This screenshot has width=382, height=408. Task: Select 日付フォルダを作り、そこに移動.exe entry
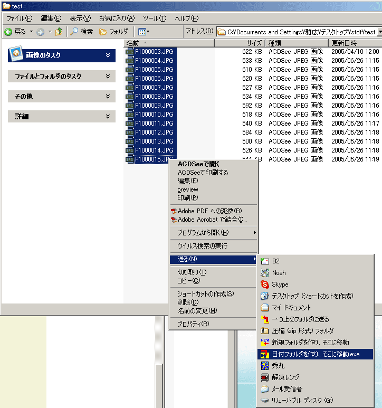316,354
